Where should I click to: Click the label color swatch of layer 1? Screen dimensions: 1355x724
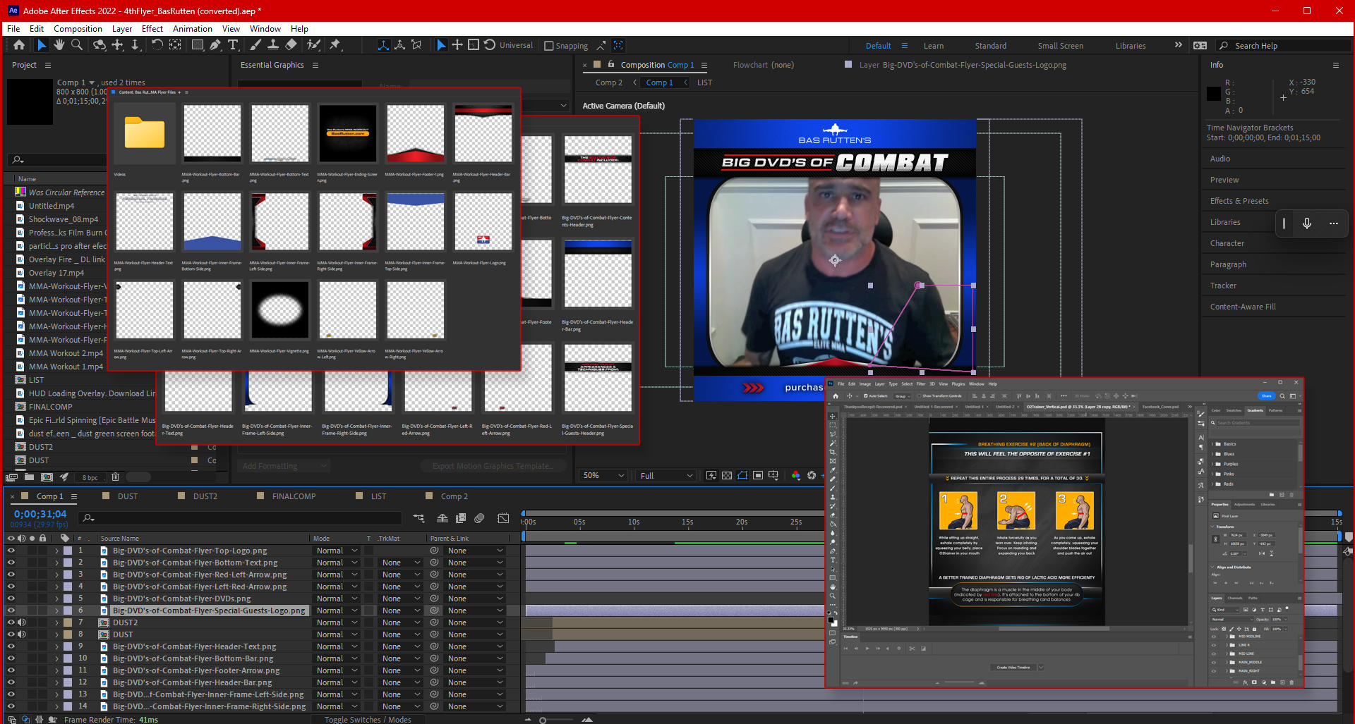[x=68, y=551]
